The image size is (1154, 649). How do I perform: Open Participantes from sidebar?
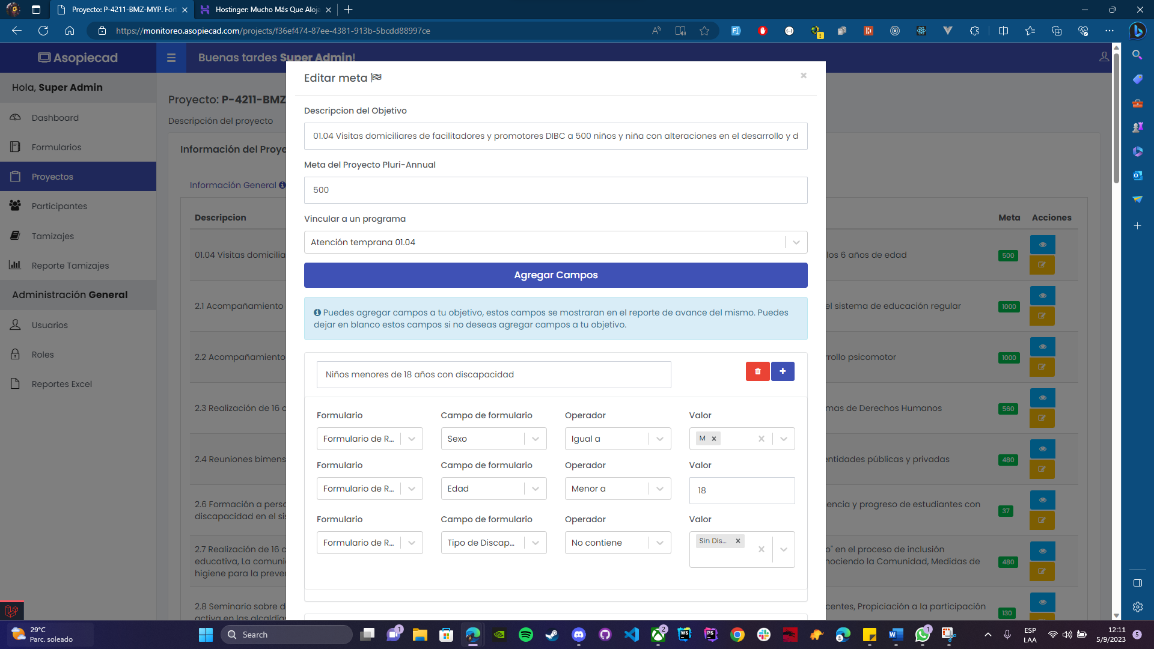click(x=59, y=206)
